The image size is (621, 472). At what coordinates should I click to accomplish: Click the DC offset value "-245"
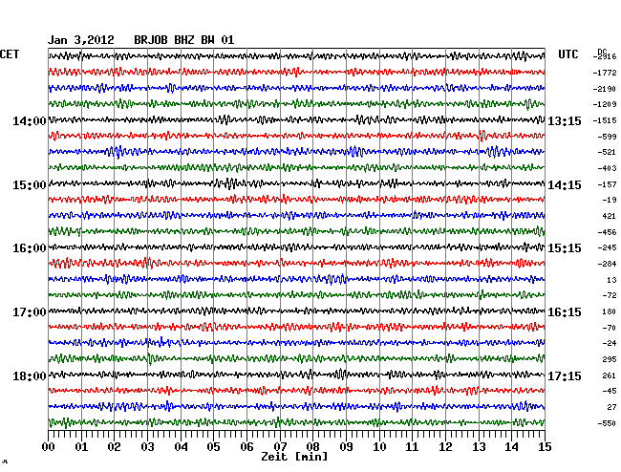pos(607,247)
